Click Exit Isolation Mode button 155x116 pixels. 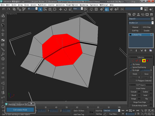click(20, 110)
